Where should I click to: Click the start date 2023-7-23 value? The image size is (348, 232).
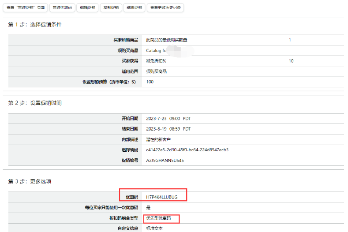pyautogui.click(x=168, y=118)
